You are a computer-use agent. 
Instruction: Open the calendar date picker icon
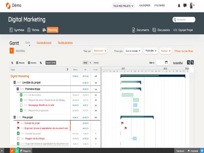[x=166, y=62]
